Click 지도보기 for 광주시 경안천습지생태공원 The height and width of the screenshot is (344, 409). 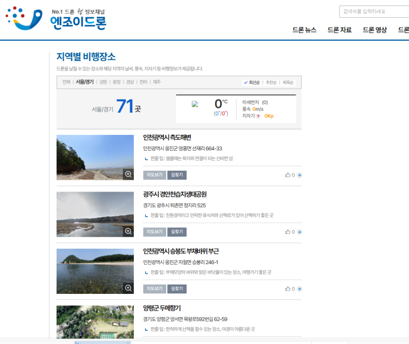tap(155, 232)
